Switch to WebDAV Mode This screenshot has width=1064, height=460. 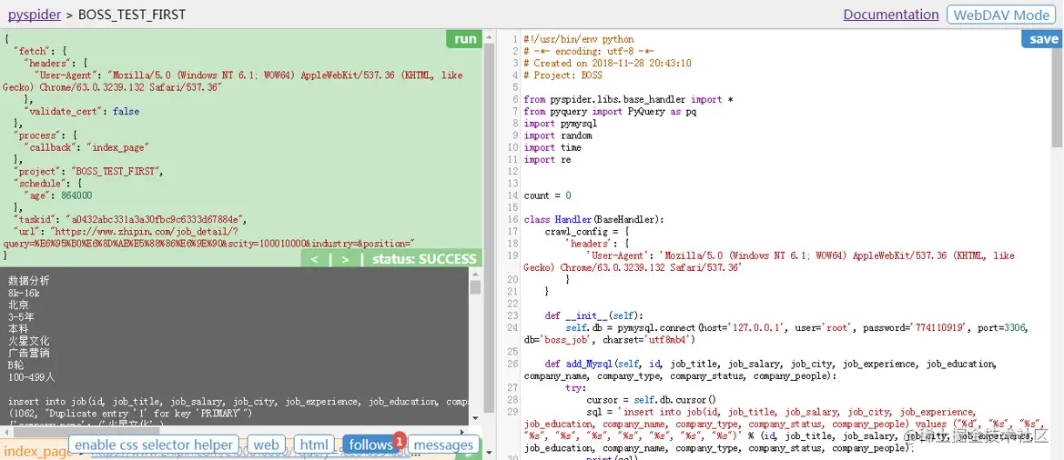coord(1001,15)
